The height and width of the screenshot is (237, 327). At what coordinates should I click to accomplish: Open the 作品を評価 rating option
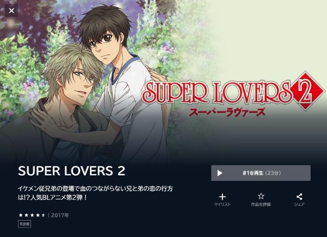coord(261,204)
